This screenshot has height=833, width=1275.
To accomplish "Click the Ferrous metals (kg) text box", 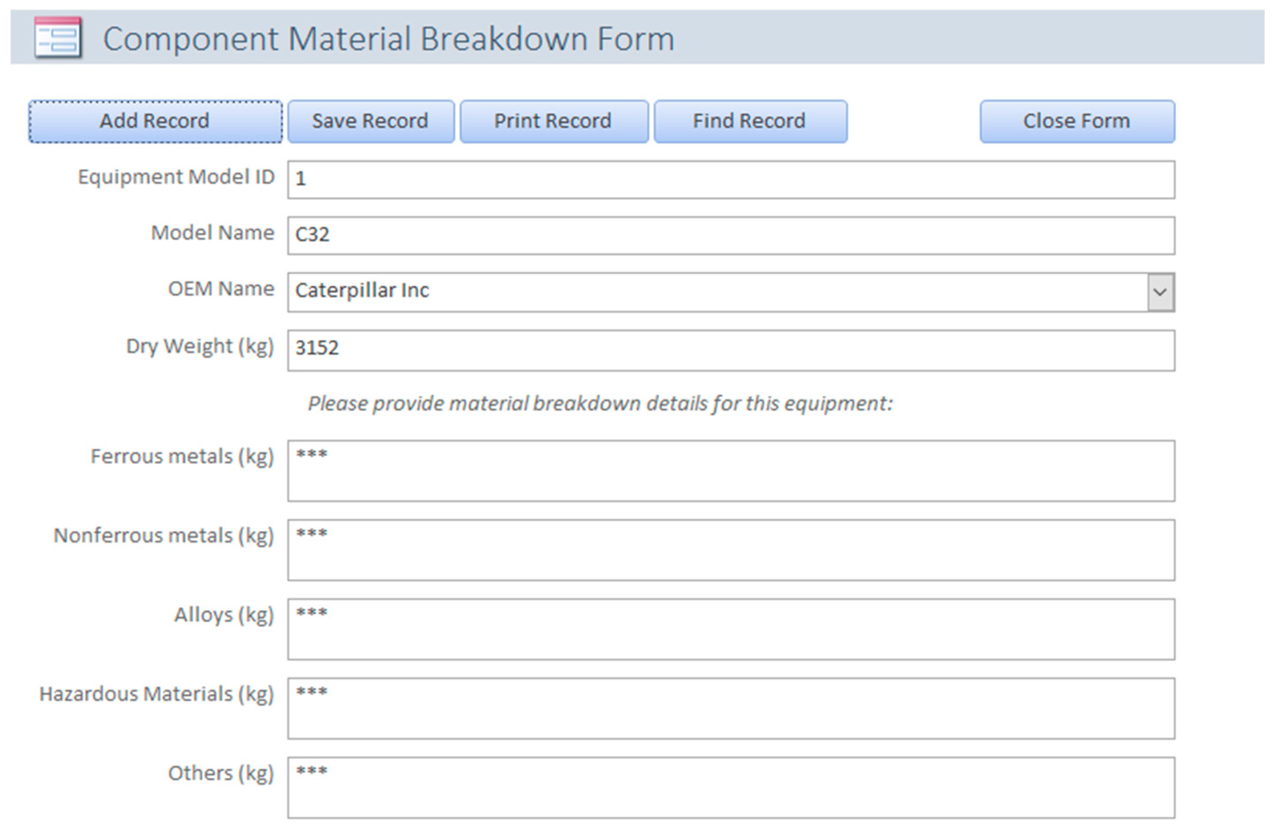I will 731,471.
